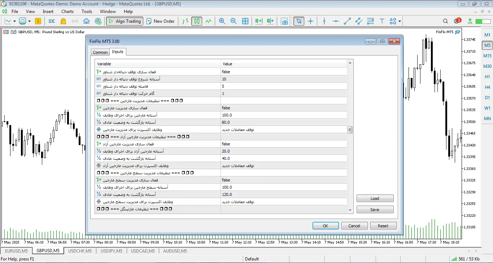Click the inputs list scroll down arrow
This screenshot has width=493, height=263.
pyautogui.click(x=350, y=210)
